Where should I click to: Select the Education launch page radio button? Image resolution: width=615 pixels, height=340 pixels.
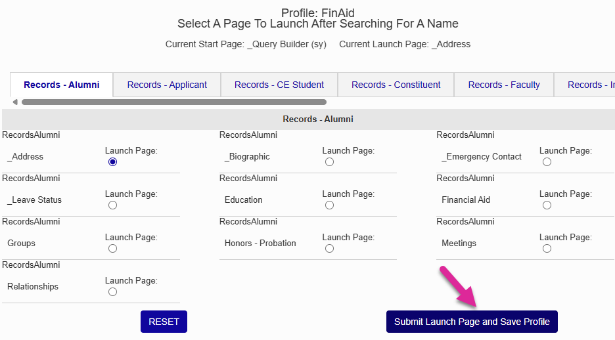329,205
